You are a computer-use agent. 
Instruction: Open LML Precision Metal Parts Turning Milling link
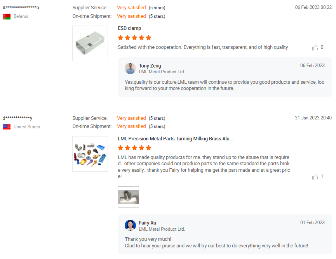[175, 139]
